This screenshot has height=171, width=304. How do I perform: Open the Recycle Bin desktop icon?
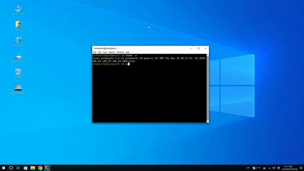click(x=18, y=73)
